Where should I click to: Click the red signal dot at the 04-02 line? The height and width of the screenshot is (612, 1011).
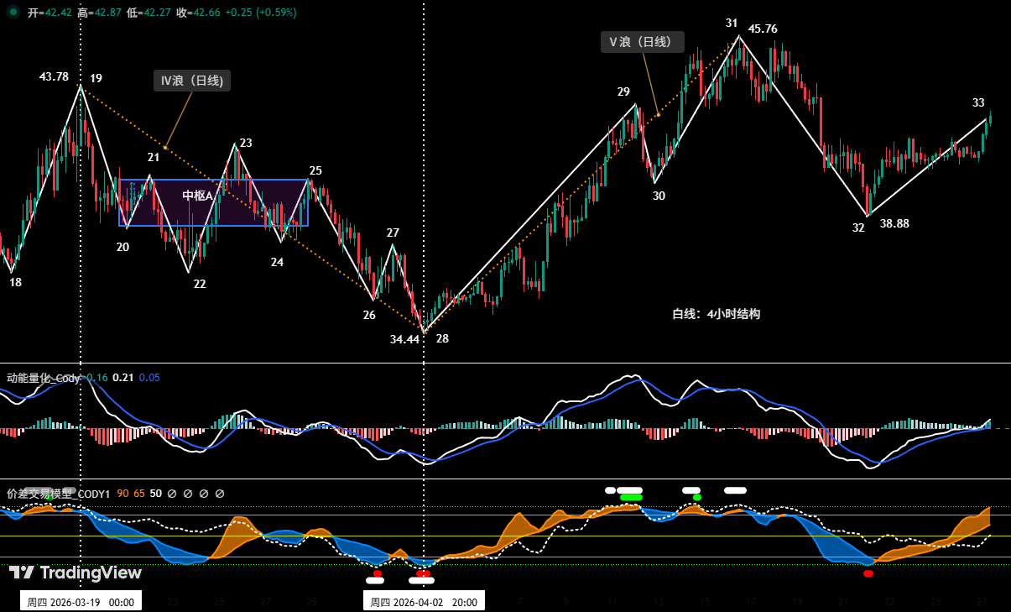click(x=424, y=574)
